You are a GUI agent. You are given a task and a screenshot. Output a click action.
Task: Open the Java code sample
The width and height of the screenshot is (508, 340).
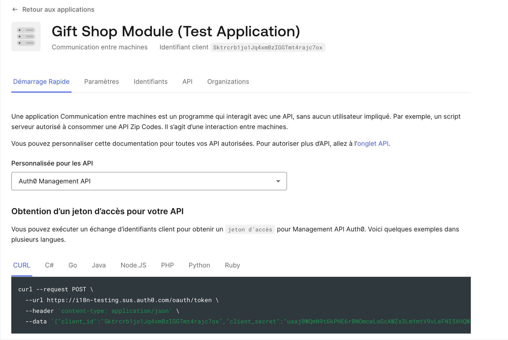pos(98,265)
